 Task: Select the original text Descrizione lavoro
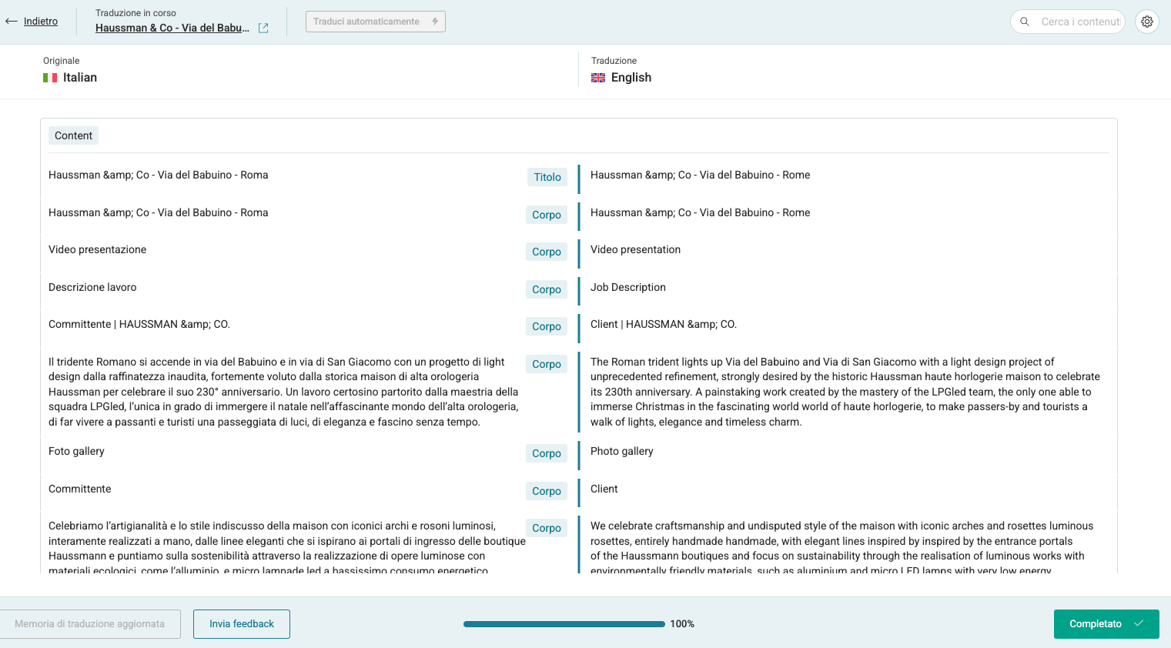(92, 287)
